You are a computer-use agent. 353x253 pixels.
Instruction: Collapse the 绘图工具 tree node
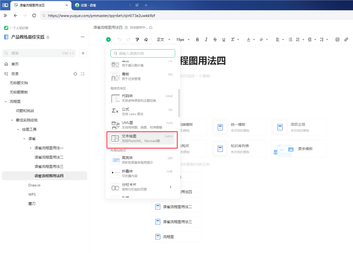point(18,129)
